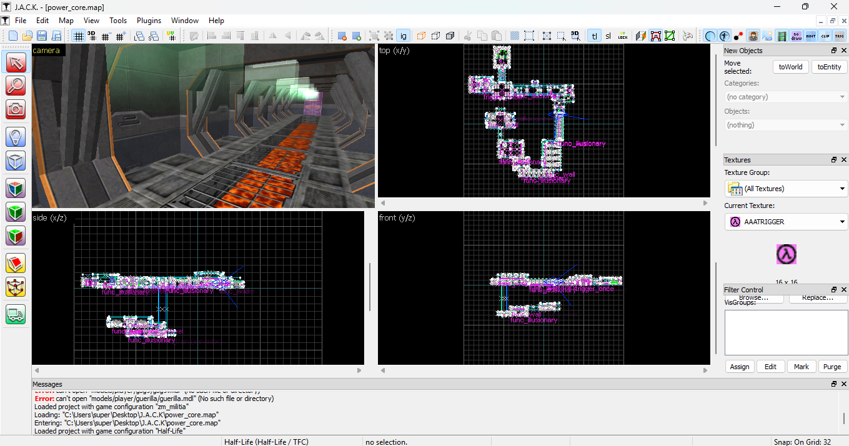This screenshot has height=446, width=849.
Task: Open the File menu
Action: 21,20
